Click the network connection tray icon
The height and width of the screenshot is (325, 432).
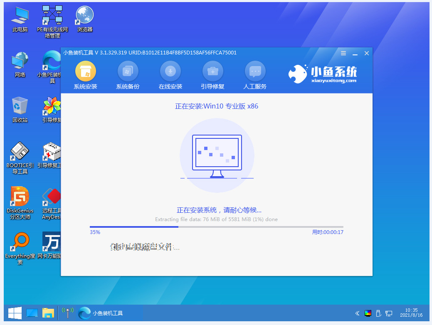pyautogui.click(x=389, y=313)
